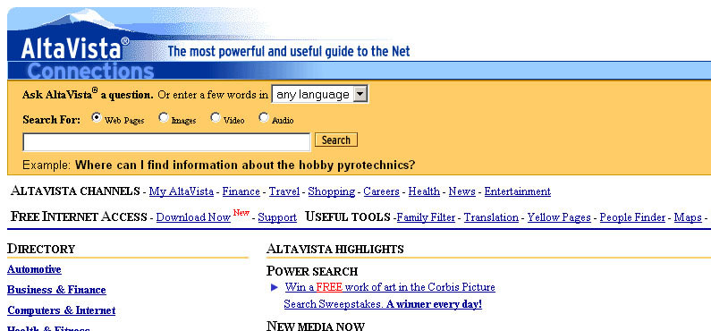
Task: Click the Search button
Action: coord(336,140)
